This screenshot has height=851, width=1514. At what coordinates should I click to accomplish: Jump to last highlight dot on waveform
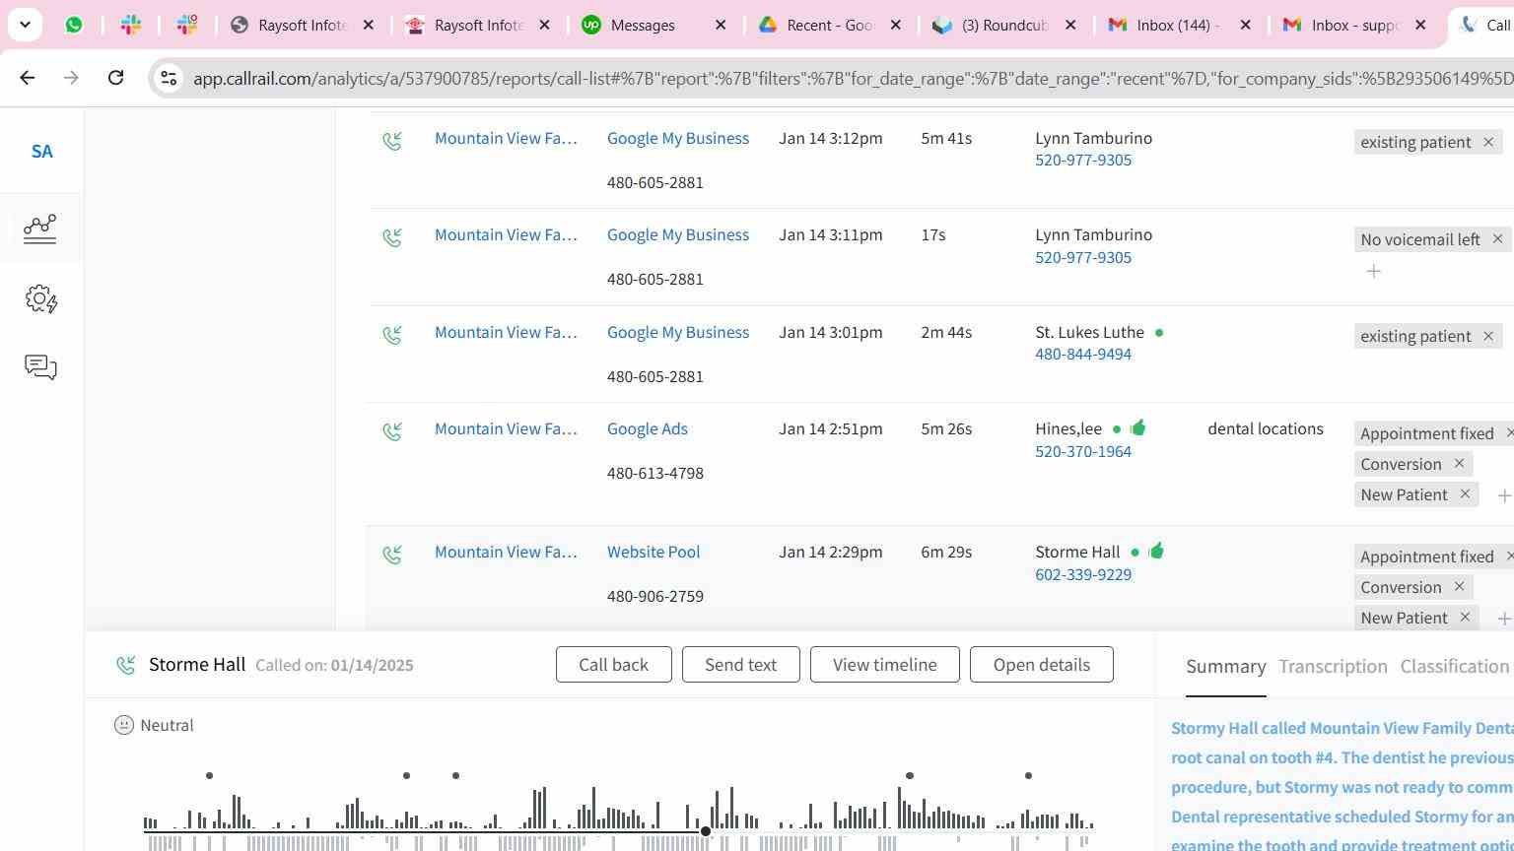click(x=1028, y=776)
